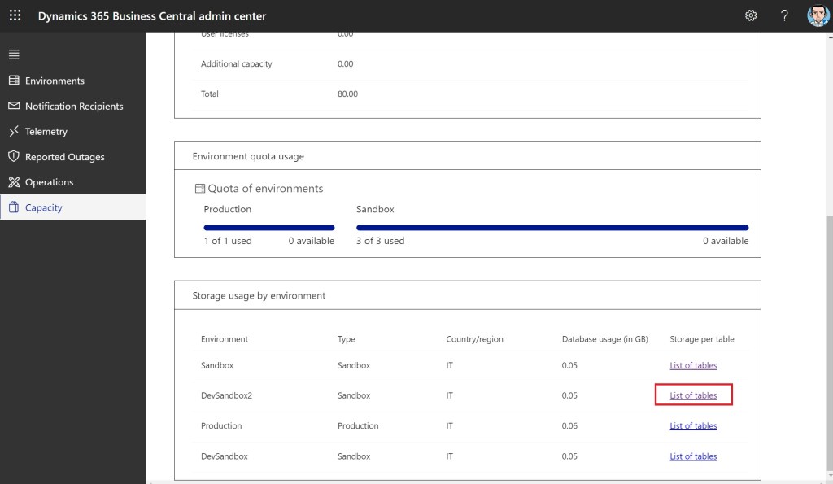
Task: Open List of tables for DevSandbox
Action: [693, 456]
